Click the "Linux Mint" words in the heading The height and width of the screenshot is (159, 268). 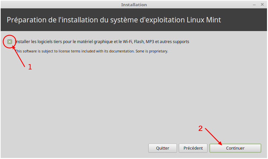(204, 20)
